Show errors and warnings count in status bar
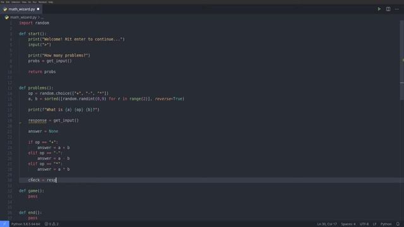 click(52, 224)
